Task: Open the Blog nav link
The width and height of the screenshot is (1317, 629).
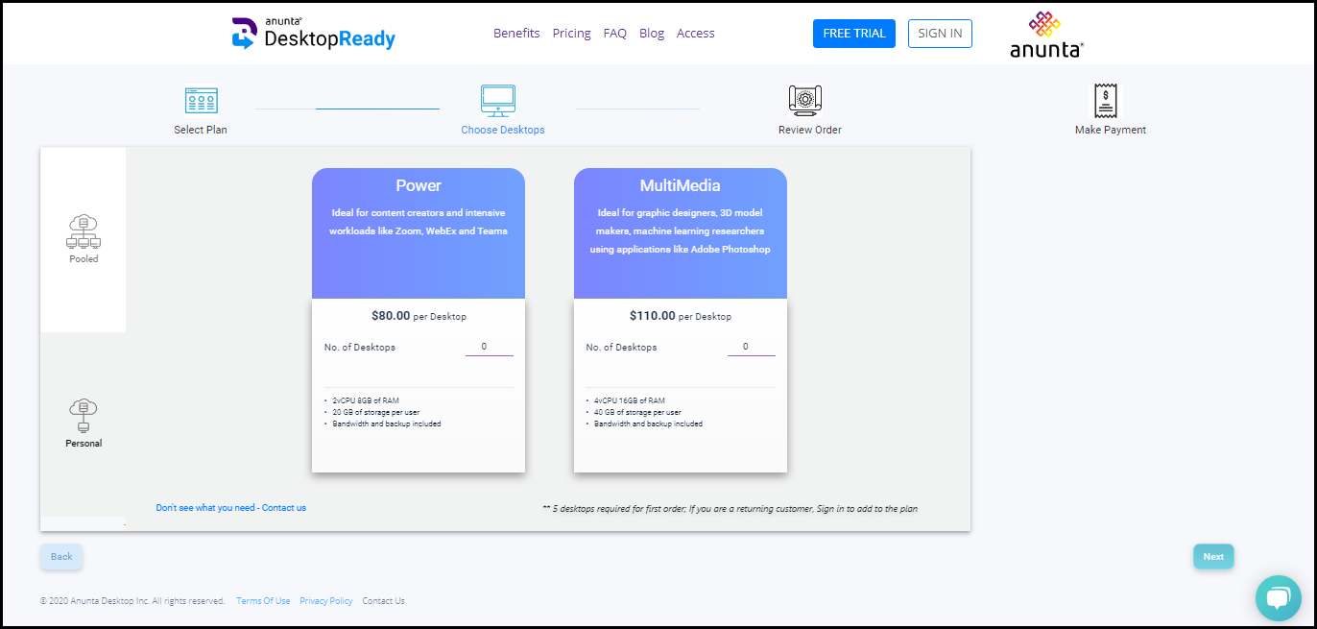Action: (651, 34)
